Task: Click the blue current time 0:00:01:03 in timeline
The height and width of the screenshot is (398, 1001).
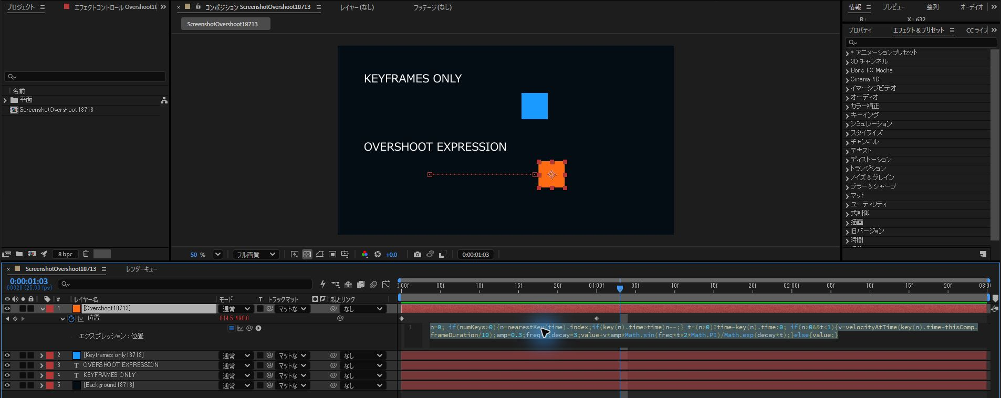Action: 29,281
